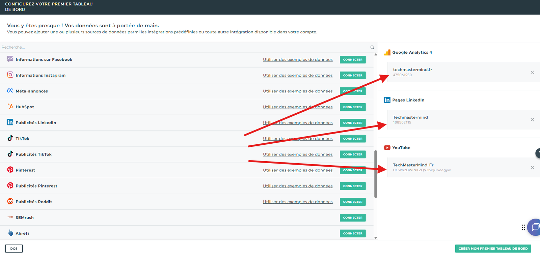Connect TikTok integration
The height and width of the screenshot is (256, 540).
tap(353, 139)
